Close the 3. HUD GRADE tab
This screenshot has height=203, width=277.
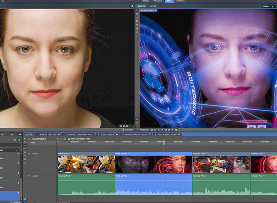[117, 134]
